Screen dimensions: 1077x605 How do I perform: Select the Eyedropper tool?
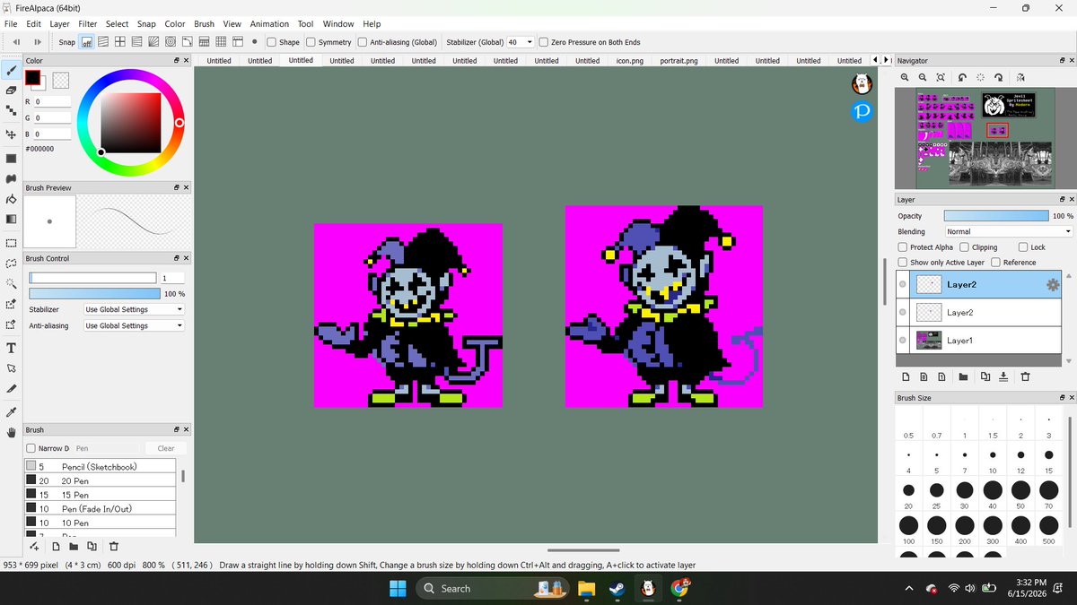coord(11,412)
